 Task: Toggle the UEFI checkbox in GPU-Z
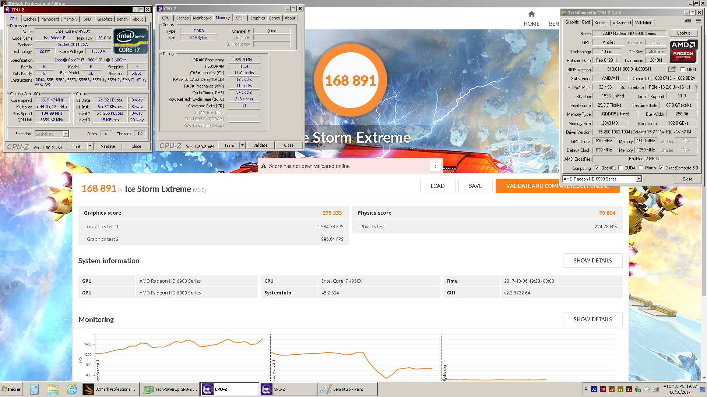pos(683,69)
